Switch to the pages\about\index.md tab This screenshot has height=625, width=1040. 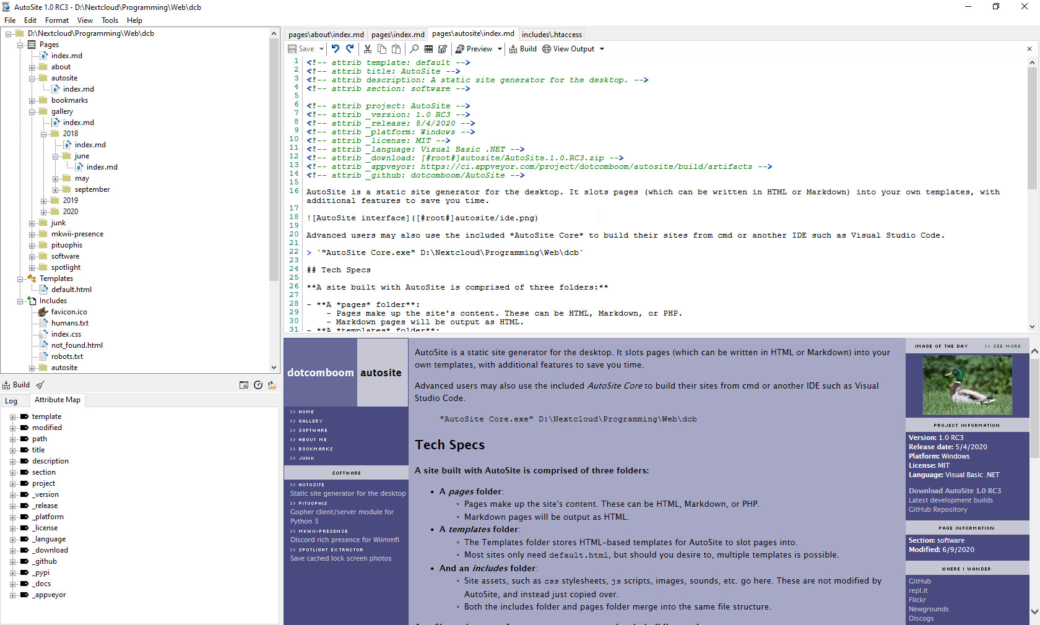point(326,35)
